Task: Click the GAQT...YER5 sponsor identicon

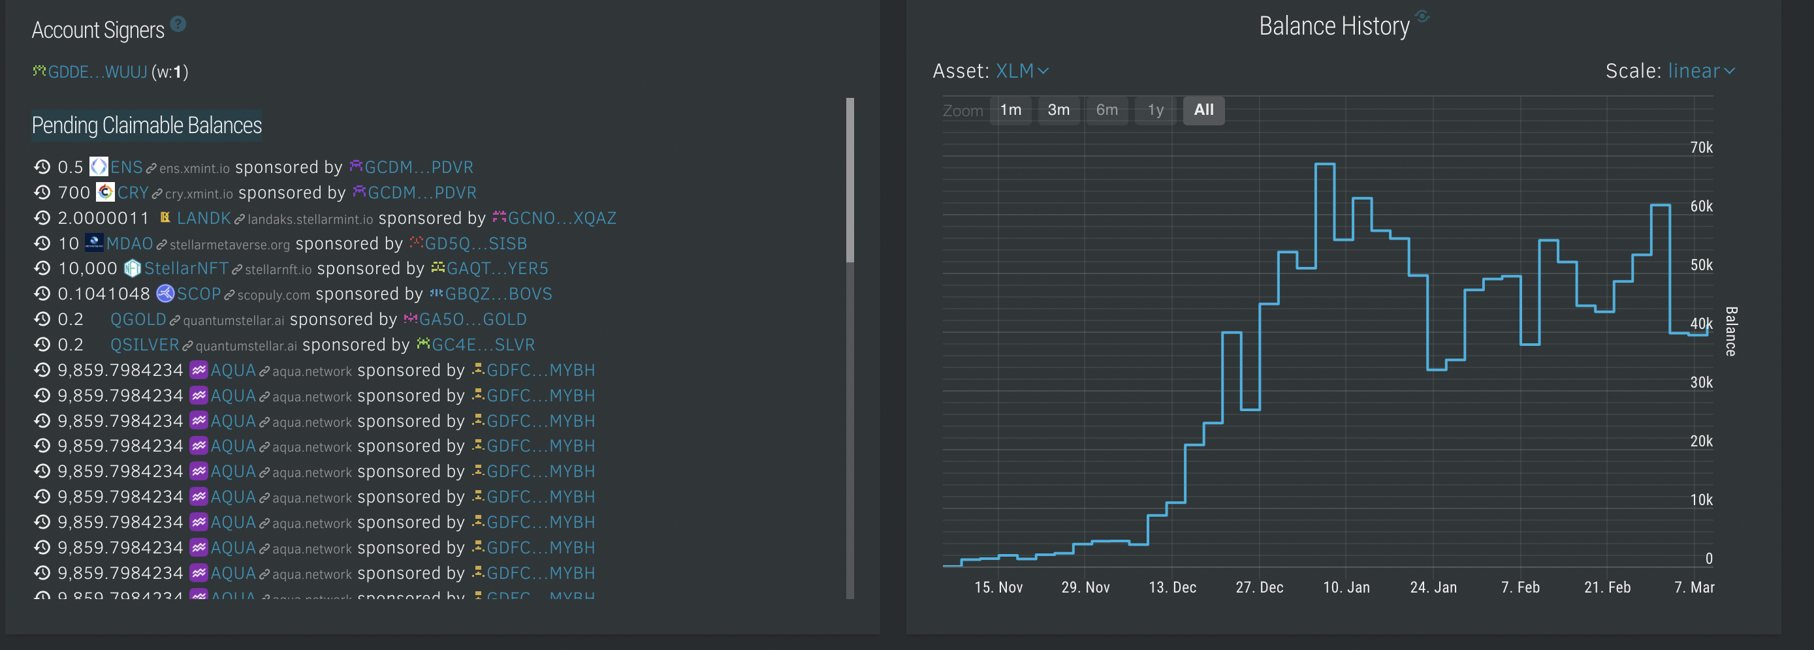Action: [x=438, y=267]
